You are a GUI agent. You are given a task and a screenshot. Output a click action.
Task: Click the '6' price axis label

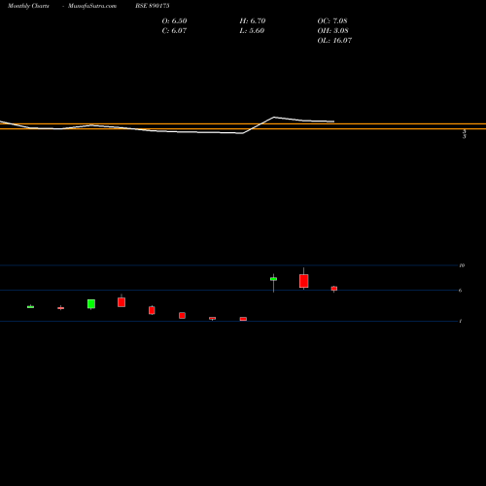pyautogui.click(x=460, y=291)
